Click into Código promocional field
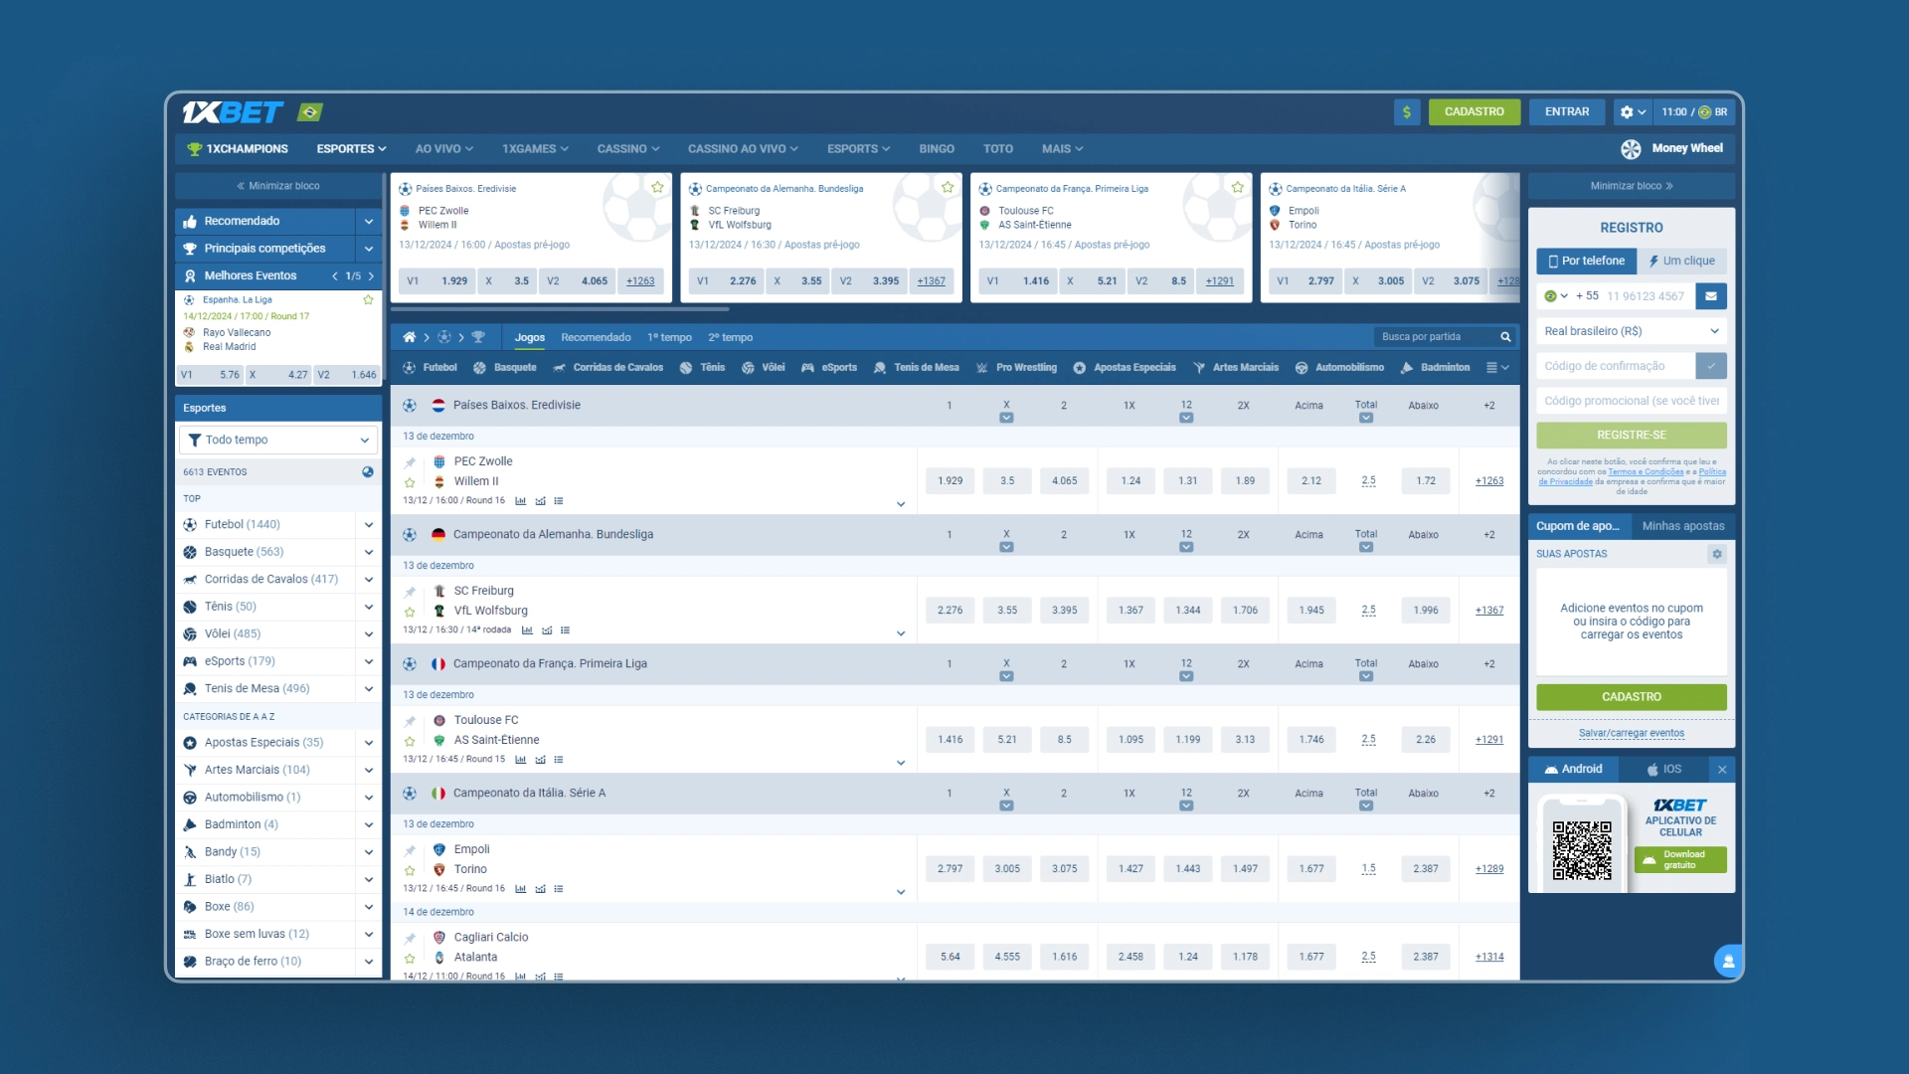 1631,401
